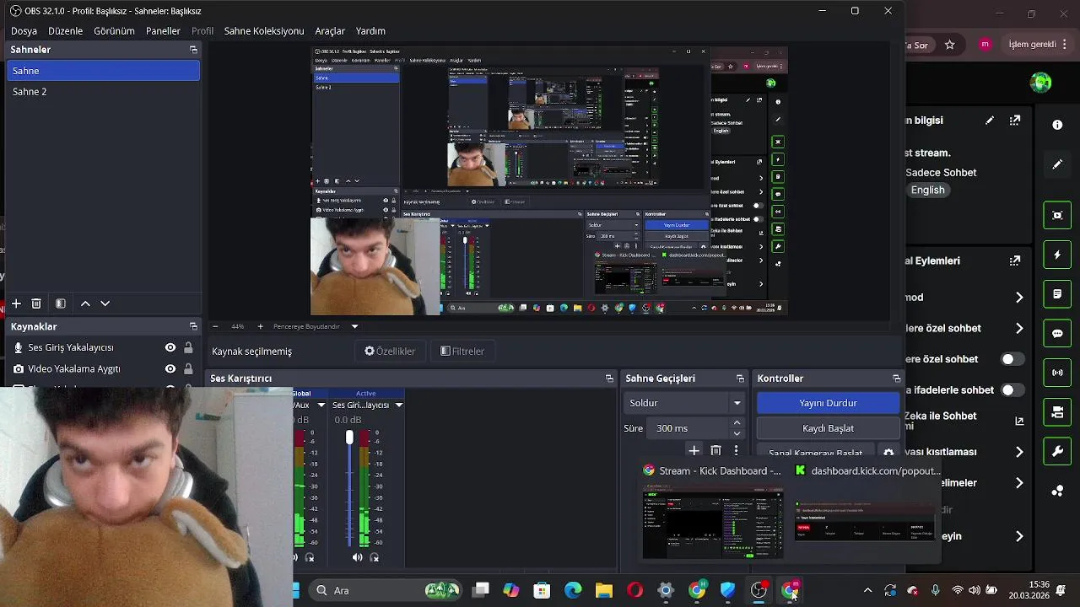Hide Ses Giriş Yakalayıcısı source eye
The height and width of the screenshot is (607, 1080).
170,347
